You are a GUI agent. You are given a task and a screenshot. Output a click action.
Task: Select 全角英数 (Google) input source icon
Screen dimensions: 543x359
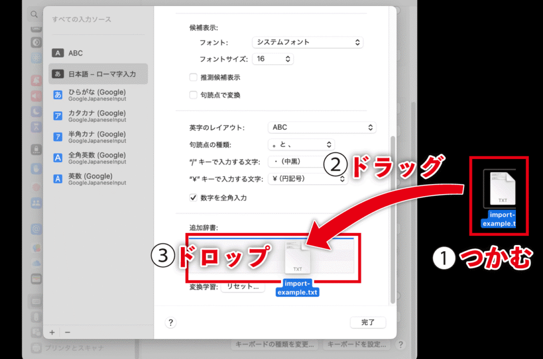pos(58,158)
